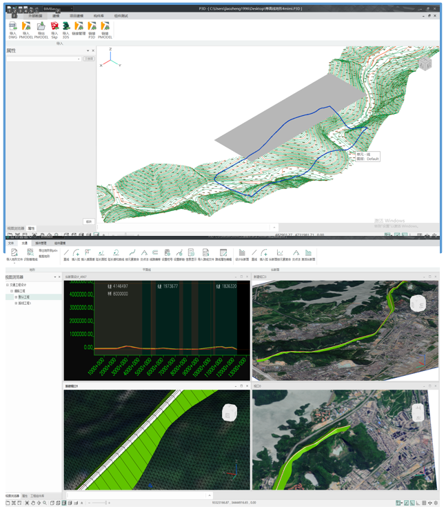
Task: Click the Link P3D (链接P3D) icon
Action: pyautogui.click(x=92, y=30)
